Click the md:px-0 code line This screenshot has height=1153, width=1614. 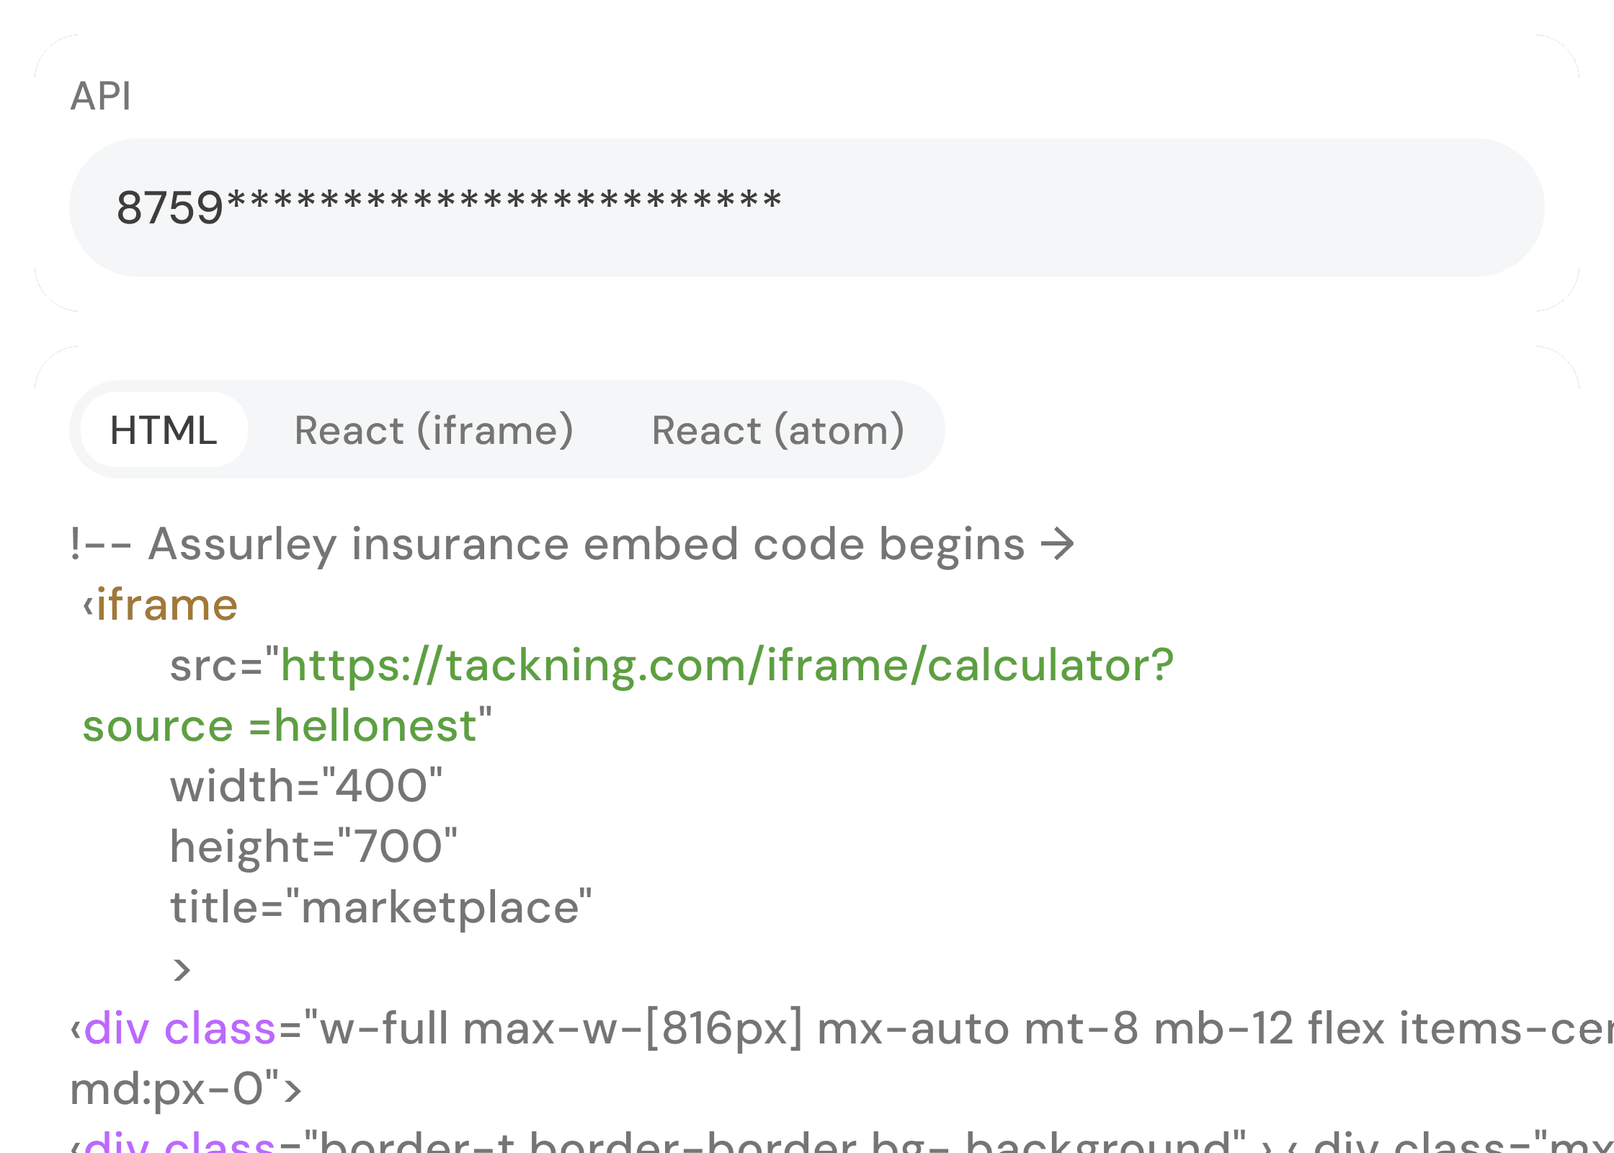coord(173,1089)
